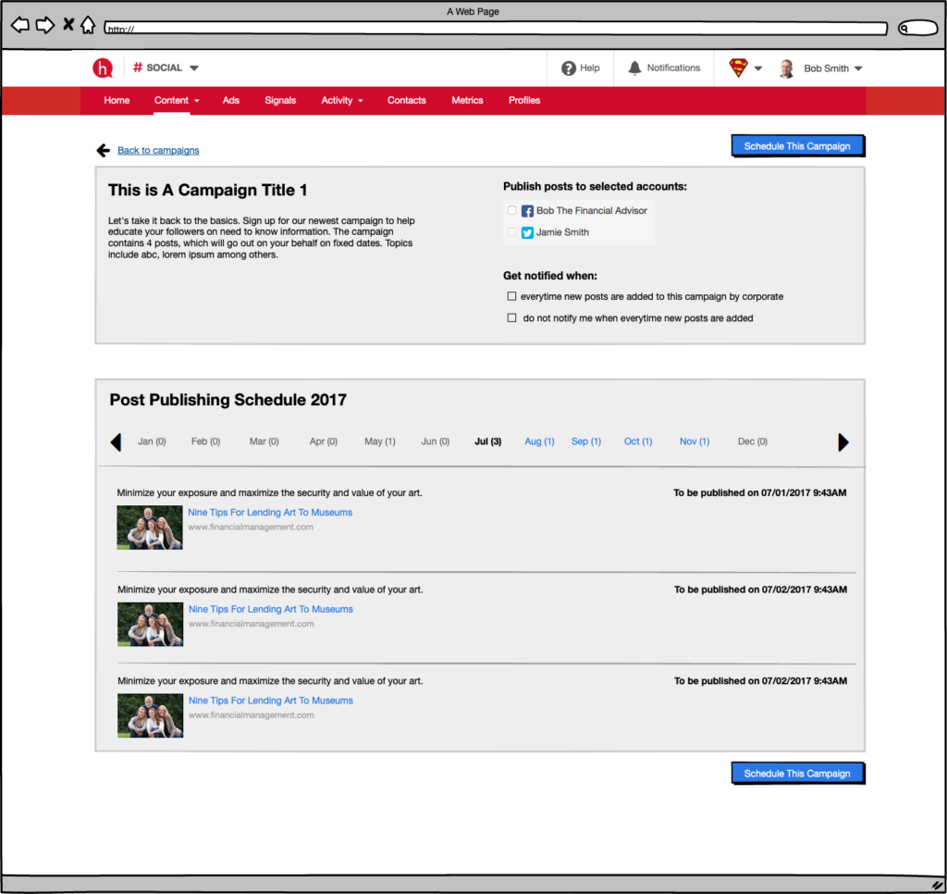Image resolution: width=947 pixels, height=894 pixels.
Task: Open Help via question mark icon
Action: click(x=569, y=68)
